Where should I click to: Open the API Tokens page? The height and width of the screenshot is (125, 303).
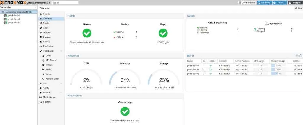coord(51,60)
